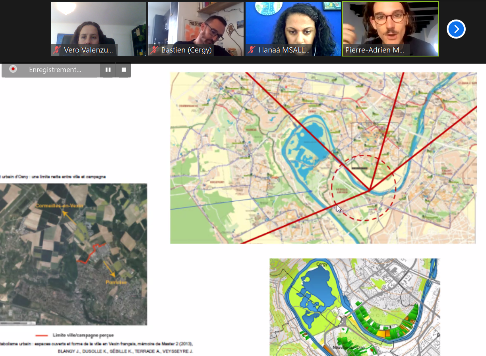This screenshot has height=356, width=486.
Task: Click the red recording indicator icon
Action: point(13,69)
